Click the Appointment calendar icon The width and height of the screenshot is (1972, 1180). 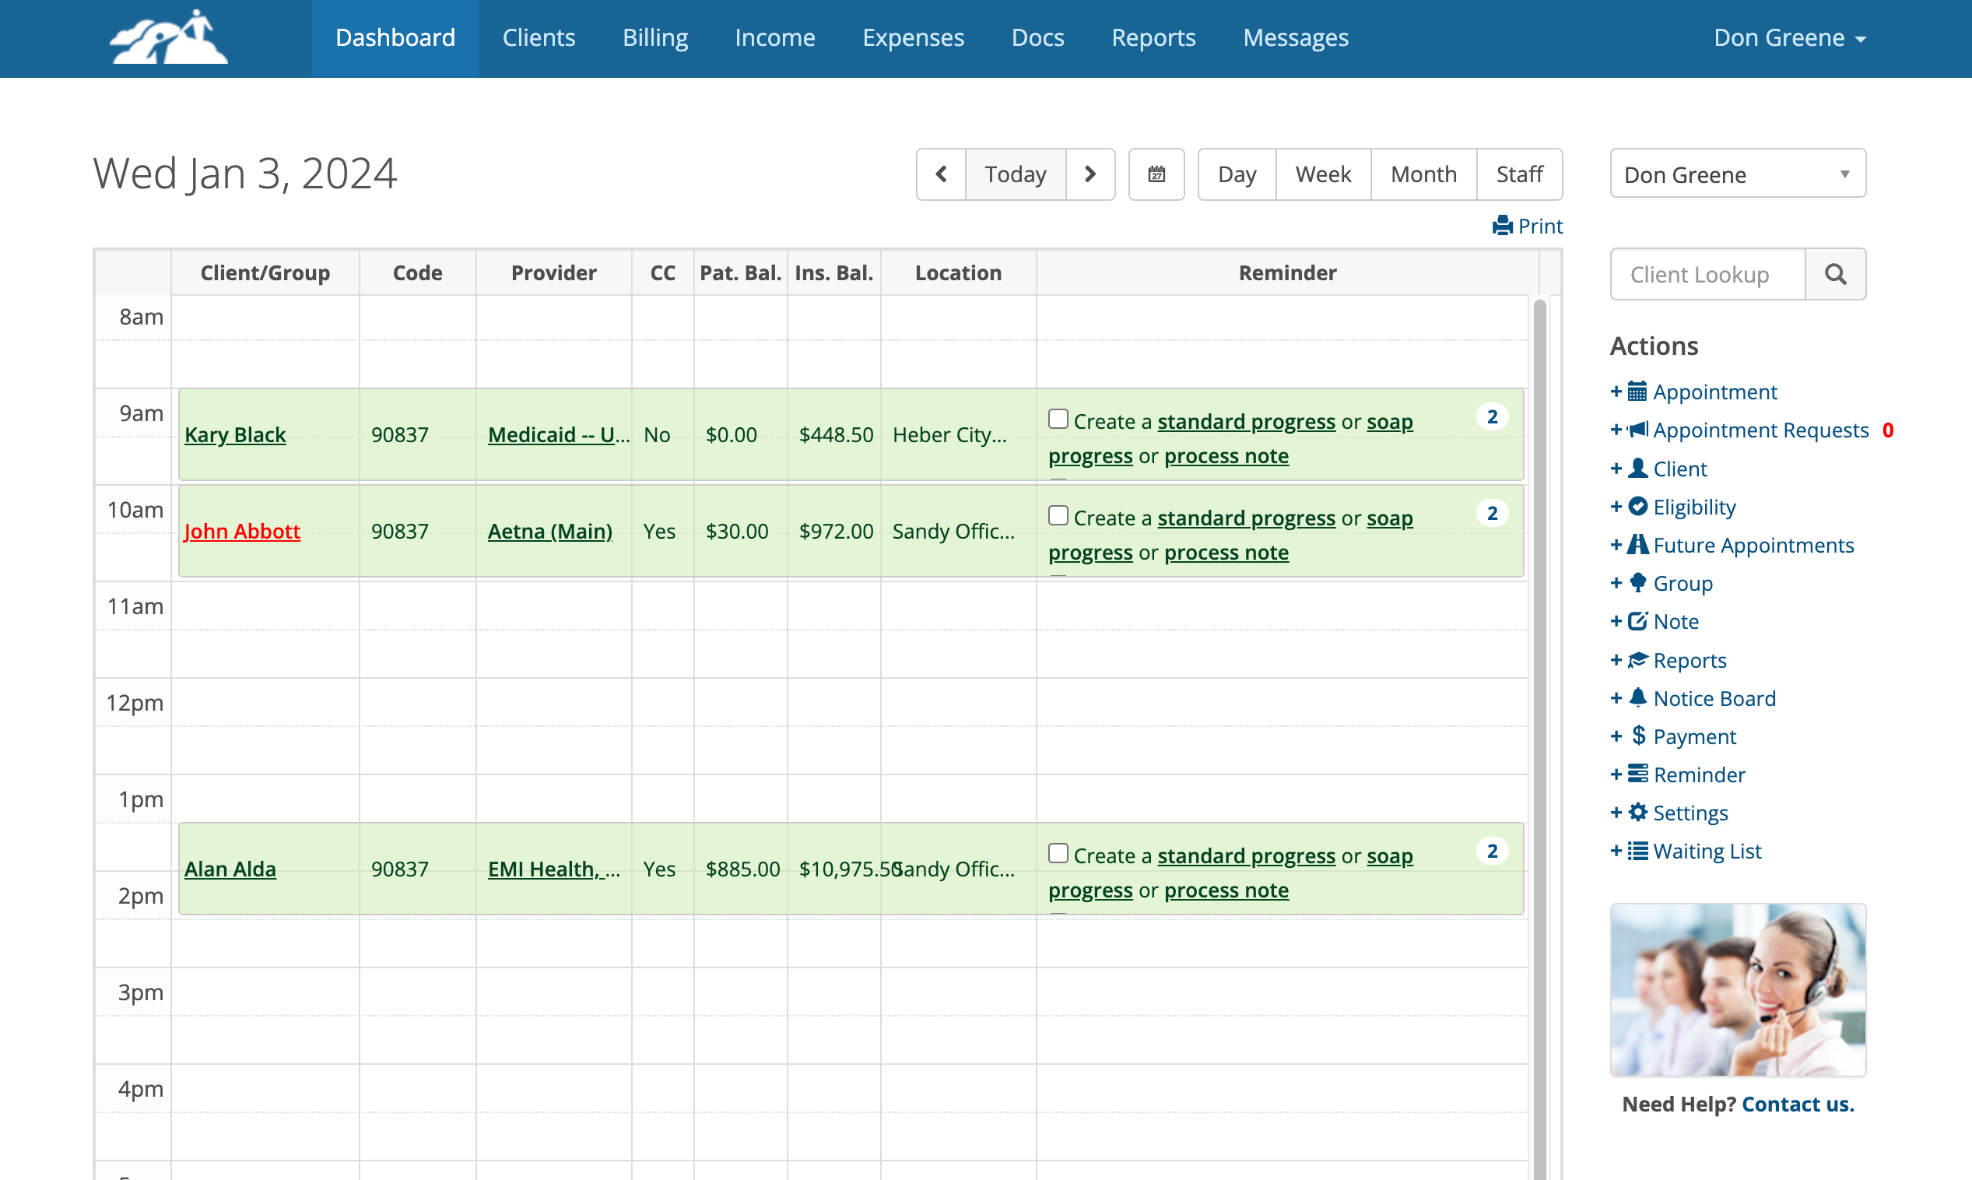[1637, 392]
